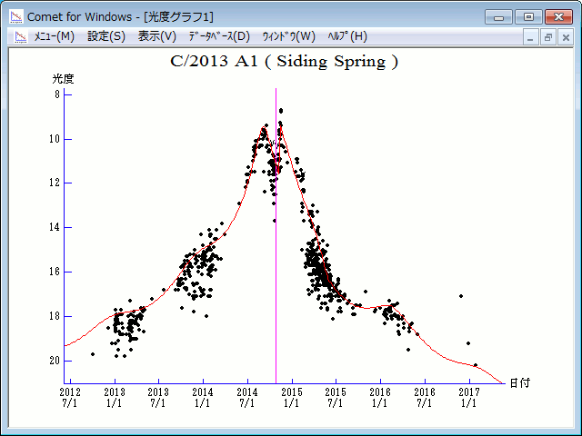Click magnitude tick label 12
582x436 pixels.
click(x=55, y=183)
